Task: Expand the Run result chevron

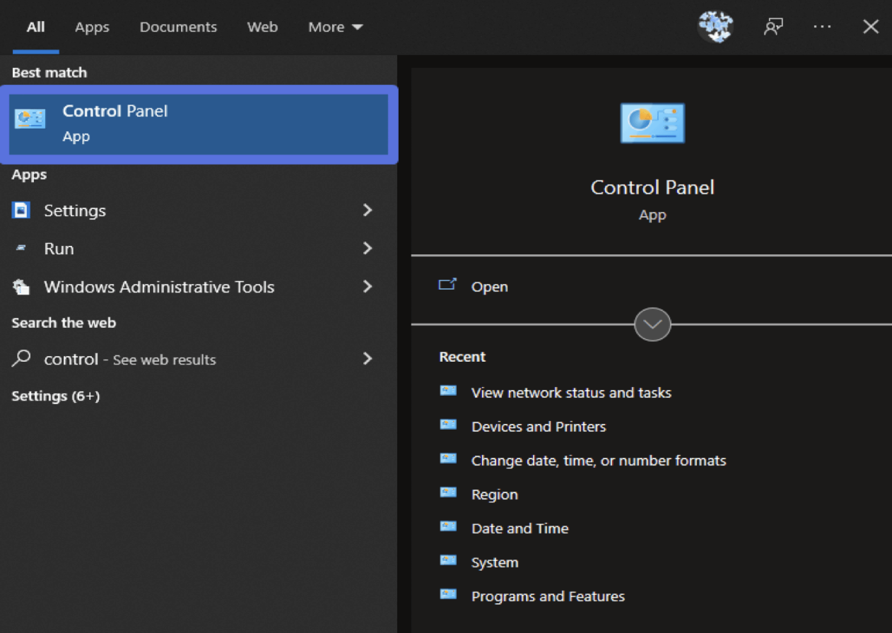Action: tap(368, 248)
